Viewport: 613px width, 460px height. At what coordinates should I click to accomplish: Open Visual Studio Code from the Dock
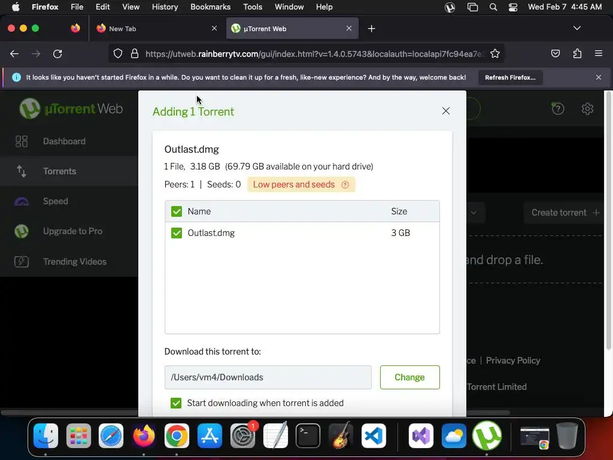tap(374, 435)
